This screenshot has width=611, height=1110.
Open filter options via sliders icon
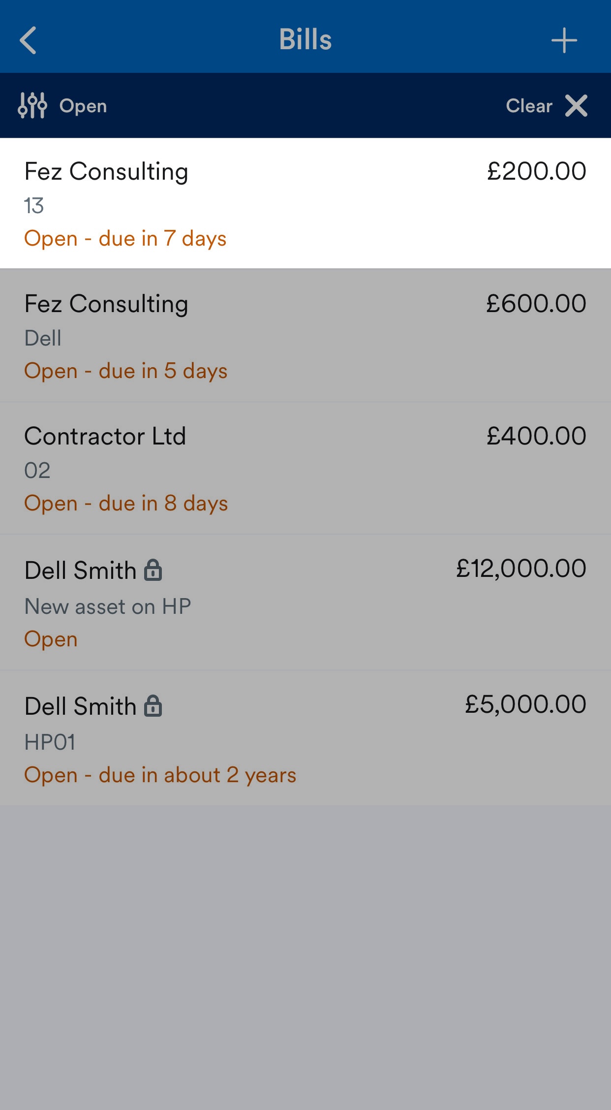pos(32,105)
